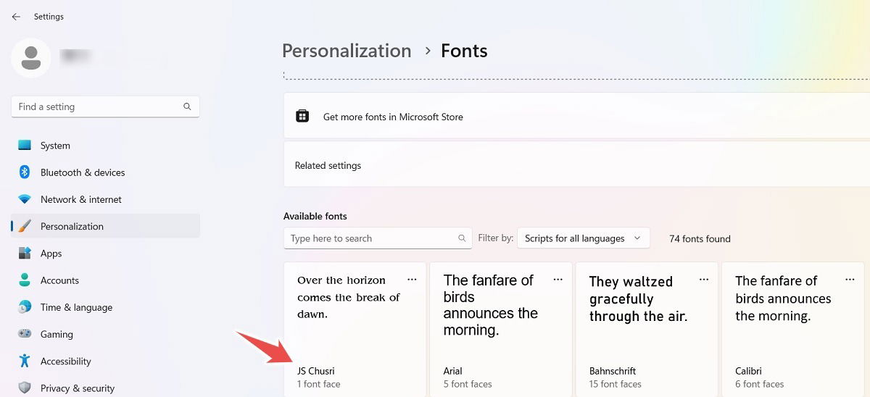The image size is (870, 397).
Task: Click the search icon in font search box
Action: (x=462, y=238)
